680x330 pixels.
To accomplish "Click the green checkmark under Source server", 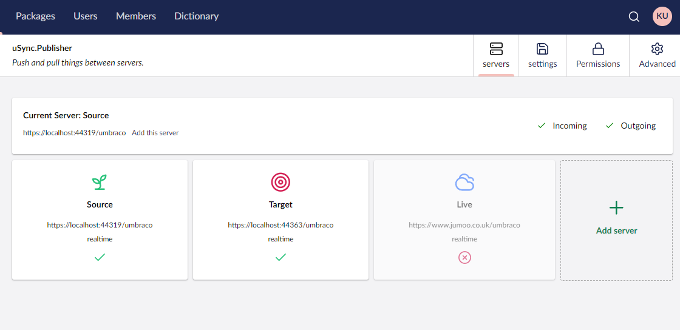I will click(100, 257).
